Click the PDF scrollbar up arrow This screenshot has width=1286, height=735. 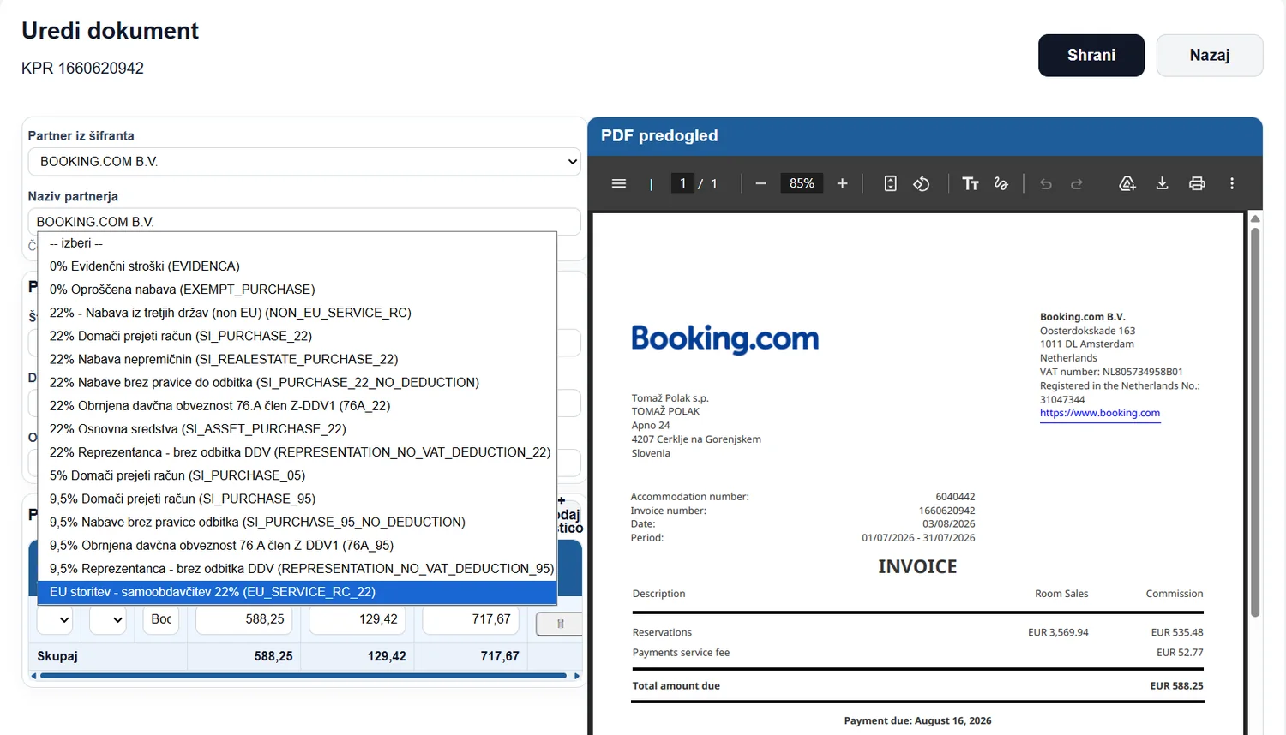pos(1255,218)
